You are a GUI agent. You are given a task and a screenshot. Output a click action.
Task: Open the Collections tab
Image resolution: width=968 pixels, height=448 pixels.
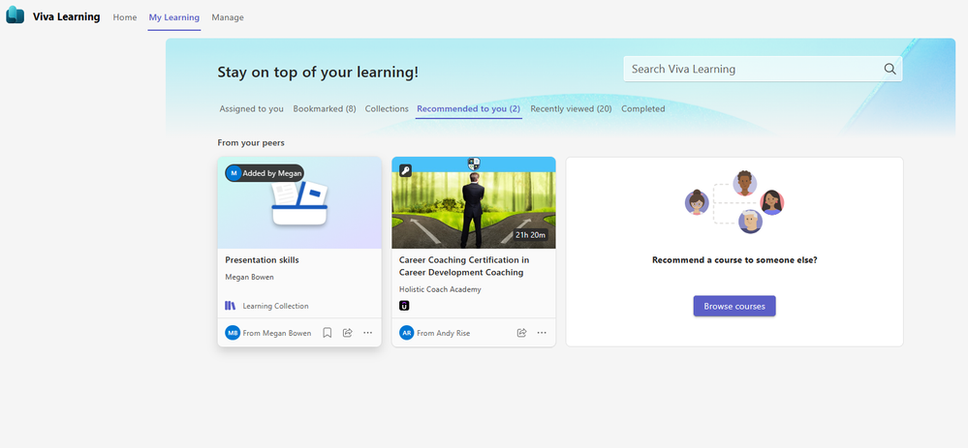[387, 108]
